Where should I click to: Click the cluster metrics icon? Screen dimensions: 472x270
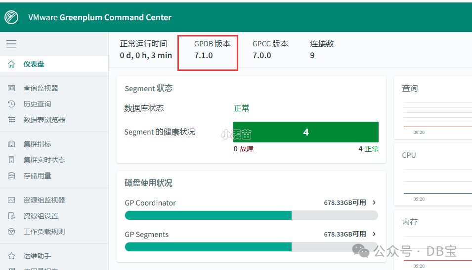click(x=11, y=144)
